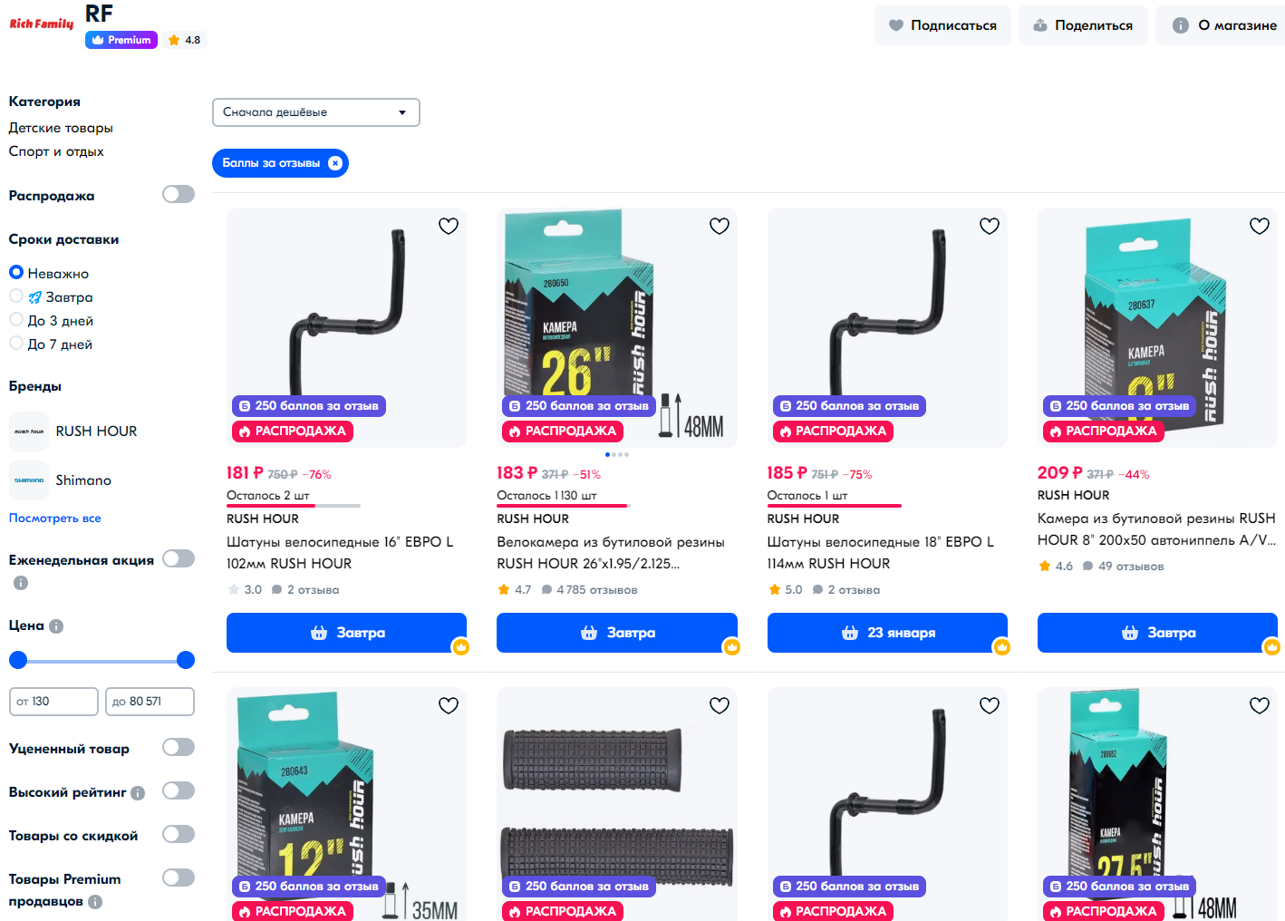Add Шатуны 18" to cart, 23 января
Viewport: 1285px width, 921px height.
tap(887, 633)
